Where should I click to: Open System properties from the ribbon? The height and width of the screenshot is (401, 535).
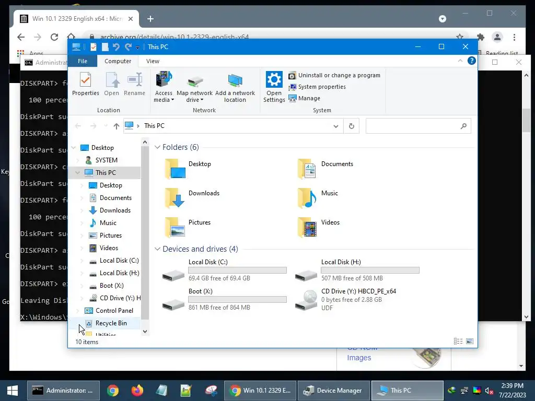pyautogui.click(x=317, y=87)
